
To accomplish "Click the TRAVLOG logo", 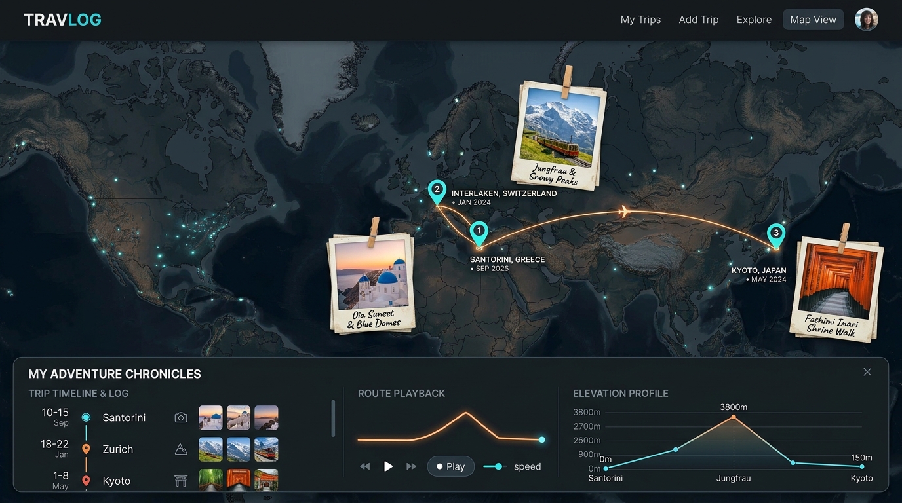I will tap(63, 20).
